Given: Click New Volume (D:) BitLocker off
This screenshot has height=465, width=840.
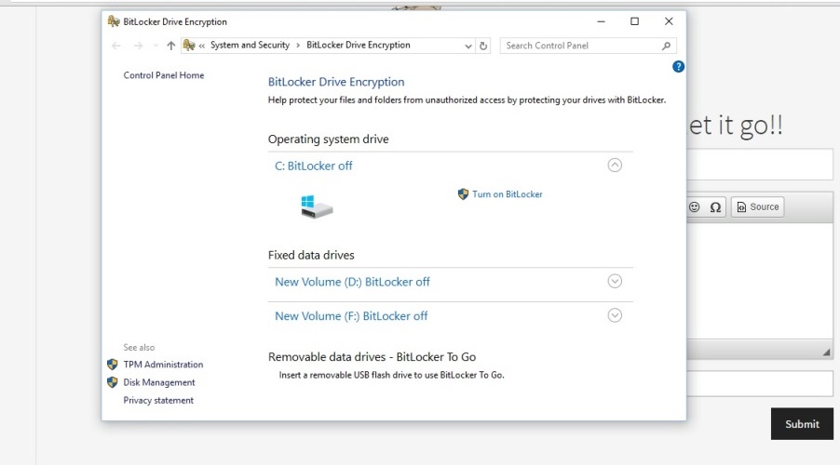Looking at the screenshot, I should pyautogui.click(x=352, y=282).
